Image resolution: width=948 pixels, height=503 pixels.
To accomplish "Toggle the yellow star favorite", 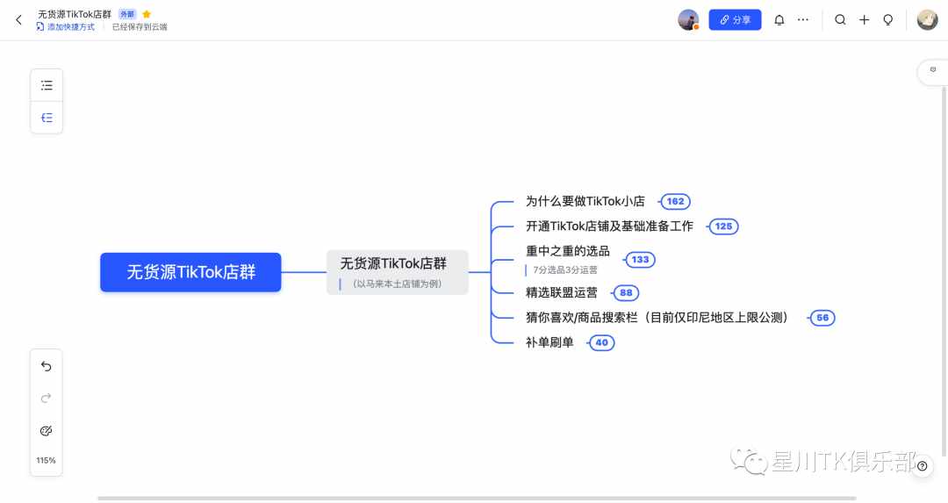I will (147, 14).
